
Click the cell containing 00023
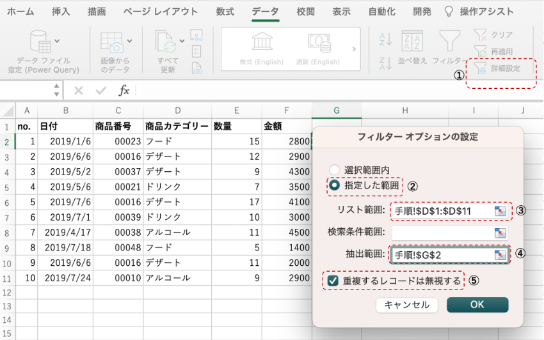pyautogui.click(x=118, y=141)
